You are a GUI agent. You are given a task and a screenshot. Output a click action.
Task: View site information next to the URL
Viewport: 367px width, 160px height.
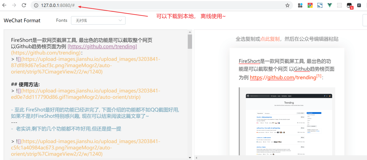click(x=36, y=5)
